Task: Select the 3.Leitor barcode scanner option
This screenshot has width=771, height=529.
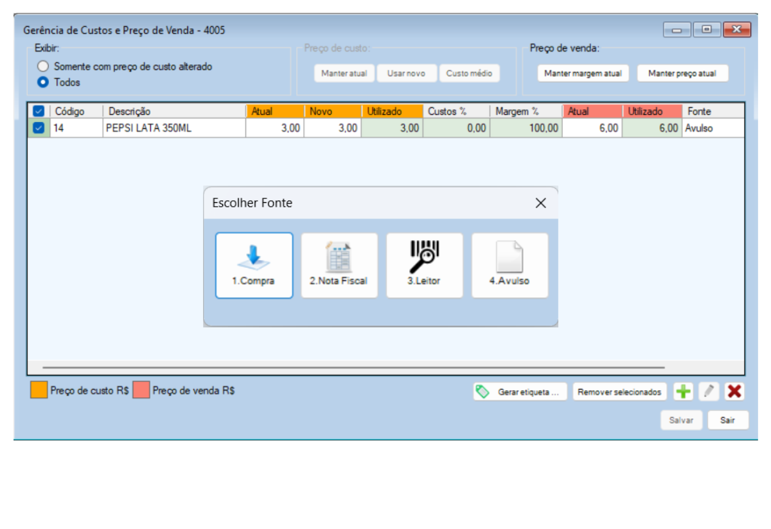Action: pos(424,265)
